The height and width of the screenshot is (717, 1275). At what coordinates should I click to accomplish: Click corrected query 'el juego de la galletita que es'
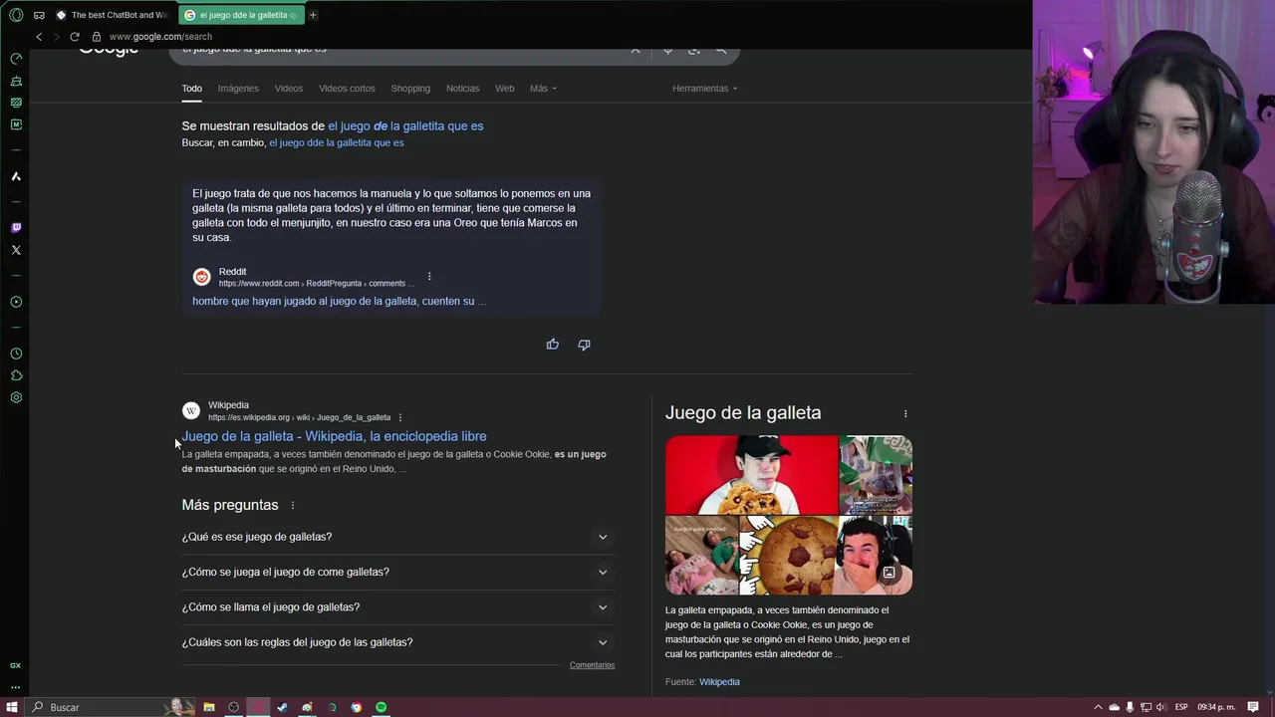coord(405,126)
